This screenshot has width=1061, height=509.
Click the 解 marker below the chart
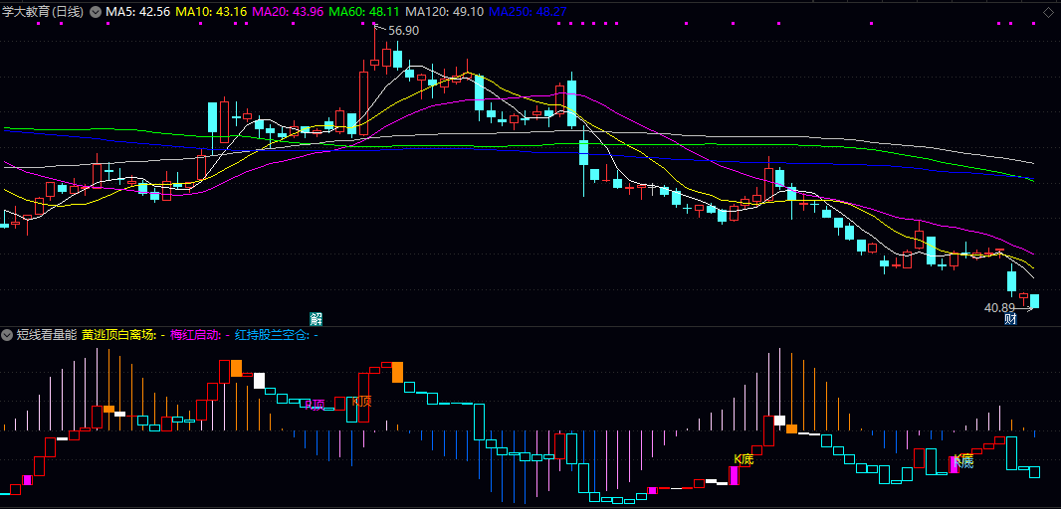tap(317, 319)
